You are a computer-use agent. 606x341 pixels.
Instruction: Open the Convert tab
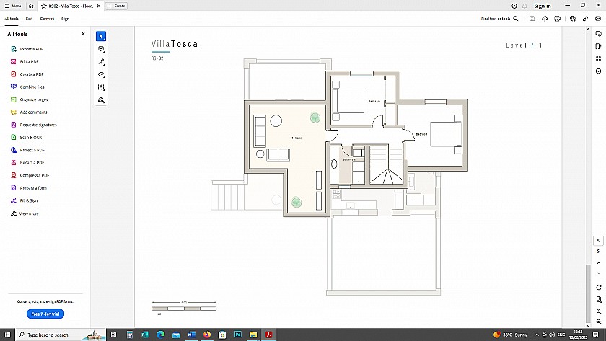47,19
